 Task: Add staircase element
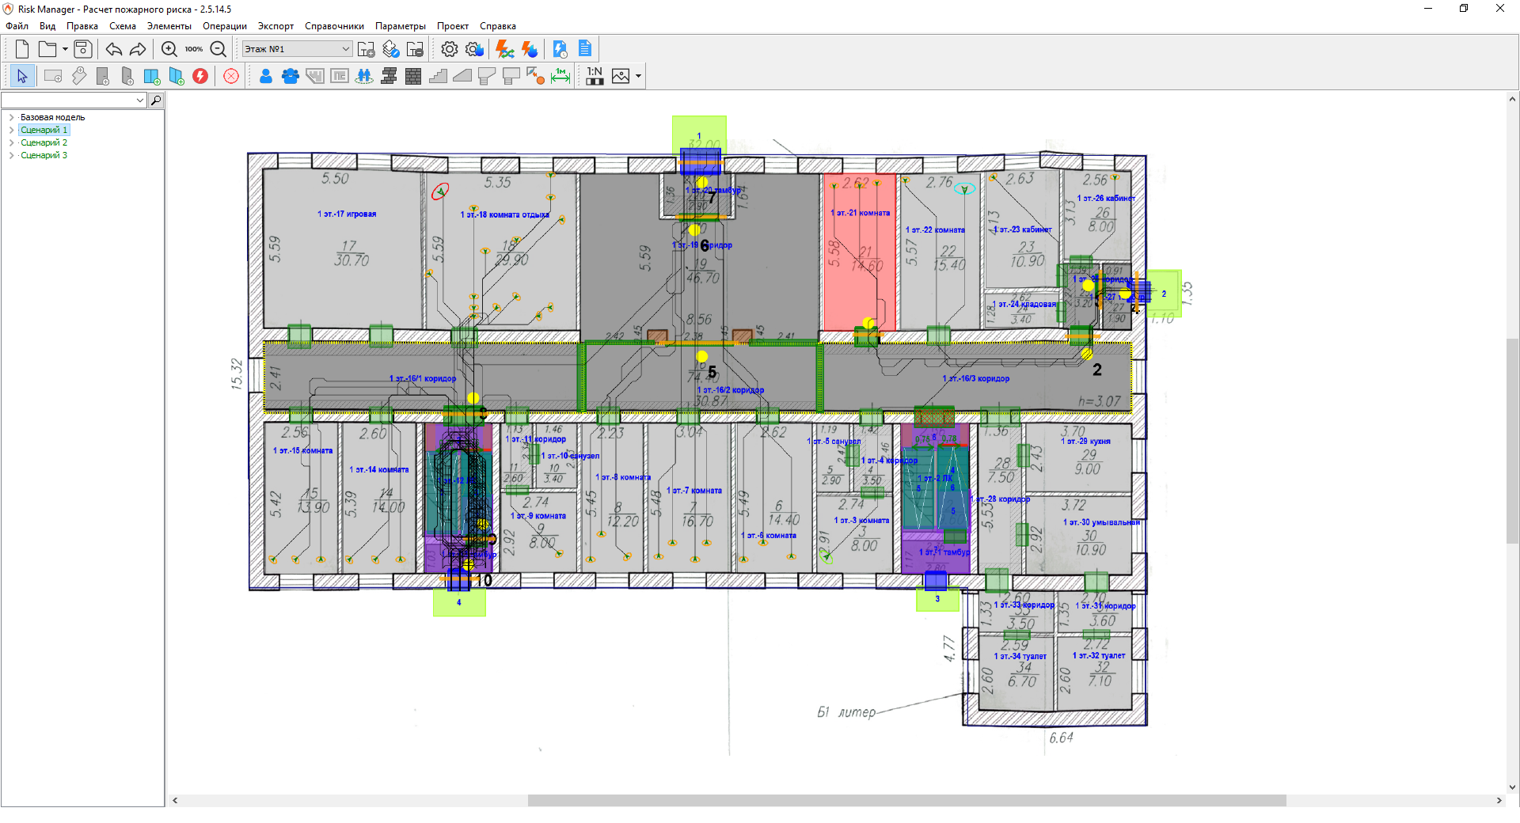(x=438, y=76)
